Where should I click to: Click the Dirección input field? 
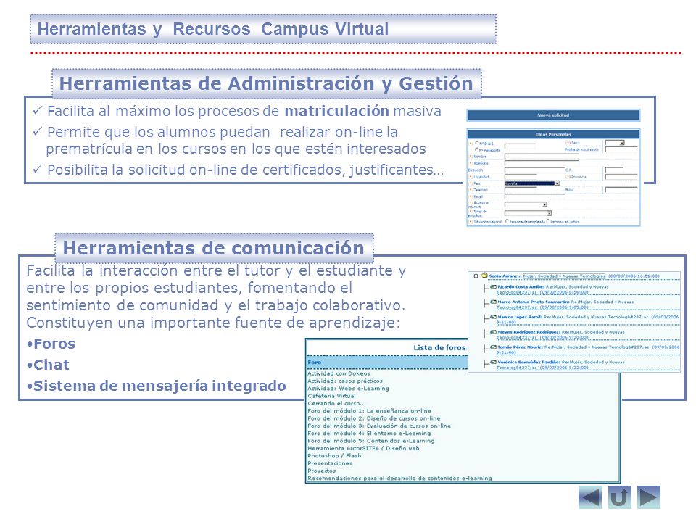(535, 170)
